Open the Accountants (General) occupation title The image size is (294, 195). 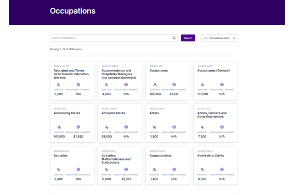click(213, 71)
